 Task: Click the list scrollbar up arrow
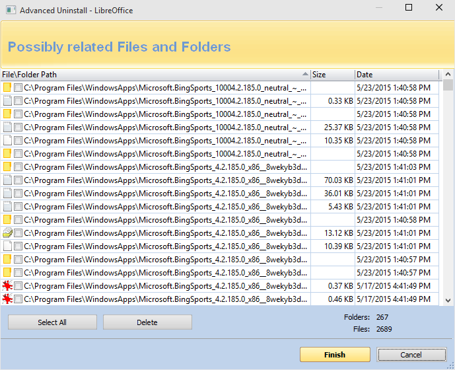point(448,75)
